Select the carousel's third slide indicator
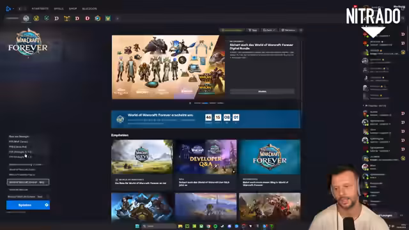This screenshot has height=230, width=409. [x=213, y=103]
